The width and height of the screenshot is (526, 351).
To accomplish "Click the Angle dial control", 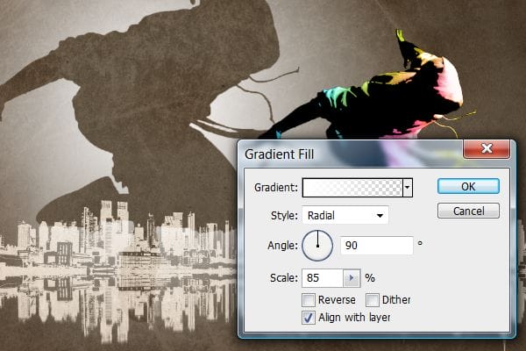I will (x=317, y=246).
